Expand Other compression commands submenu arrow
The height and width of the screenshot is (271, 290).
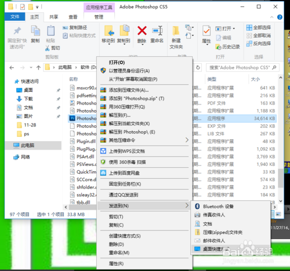click(x=187, y=140)
